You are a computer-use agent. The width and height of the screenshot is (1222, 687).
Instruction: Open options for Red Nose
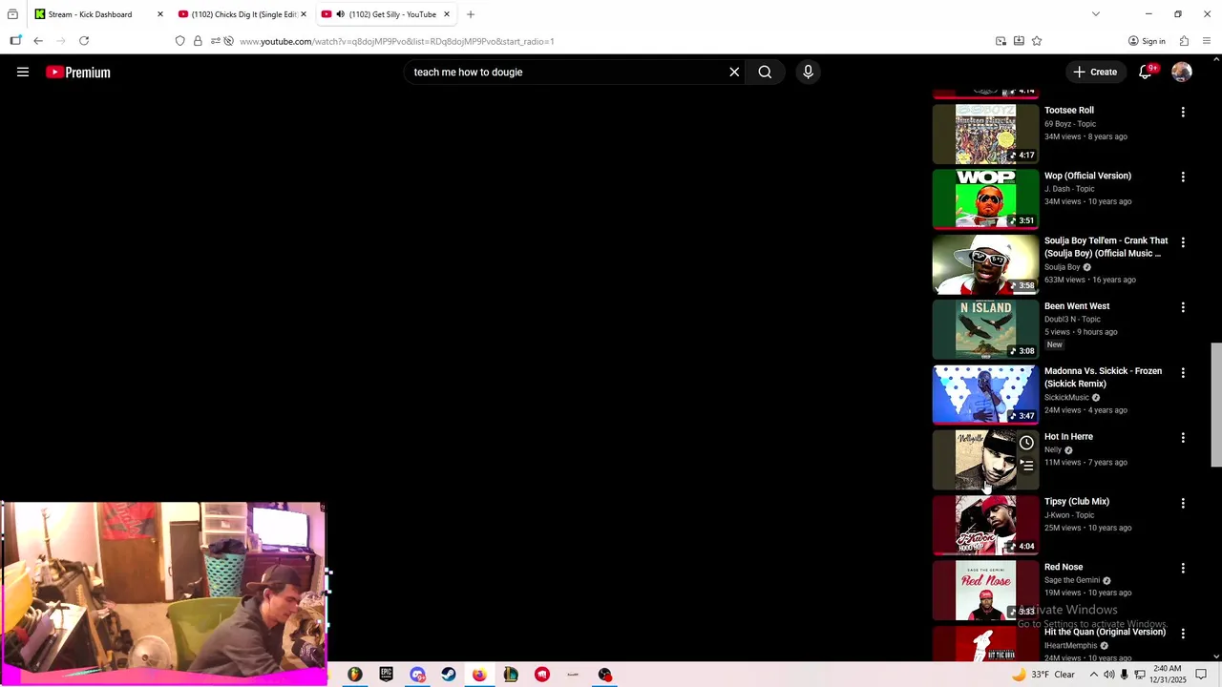tap(1183, 569)
